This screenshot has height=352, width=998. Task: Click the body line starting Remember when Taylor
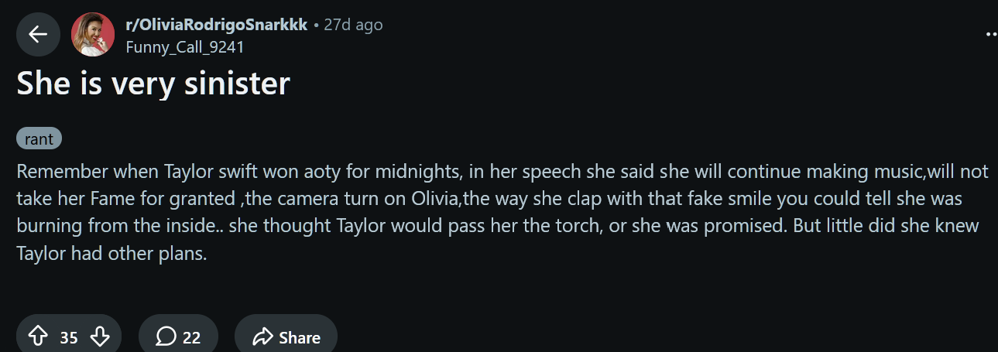pyautogui.click(x=503, y=171)
